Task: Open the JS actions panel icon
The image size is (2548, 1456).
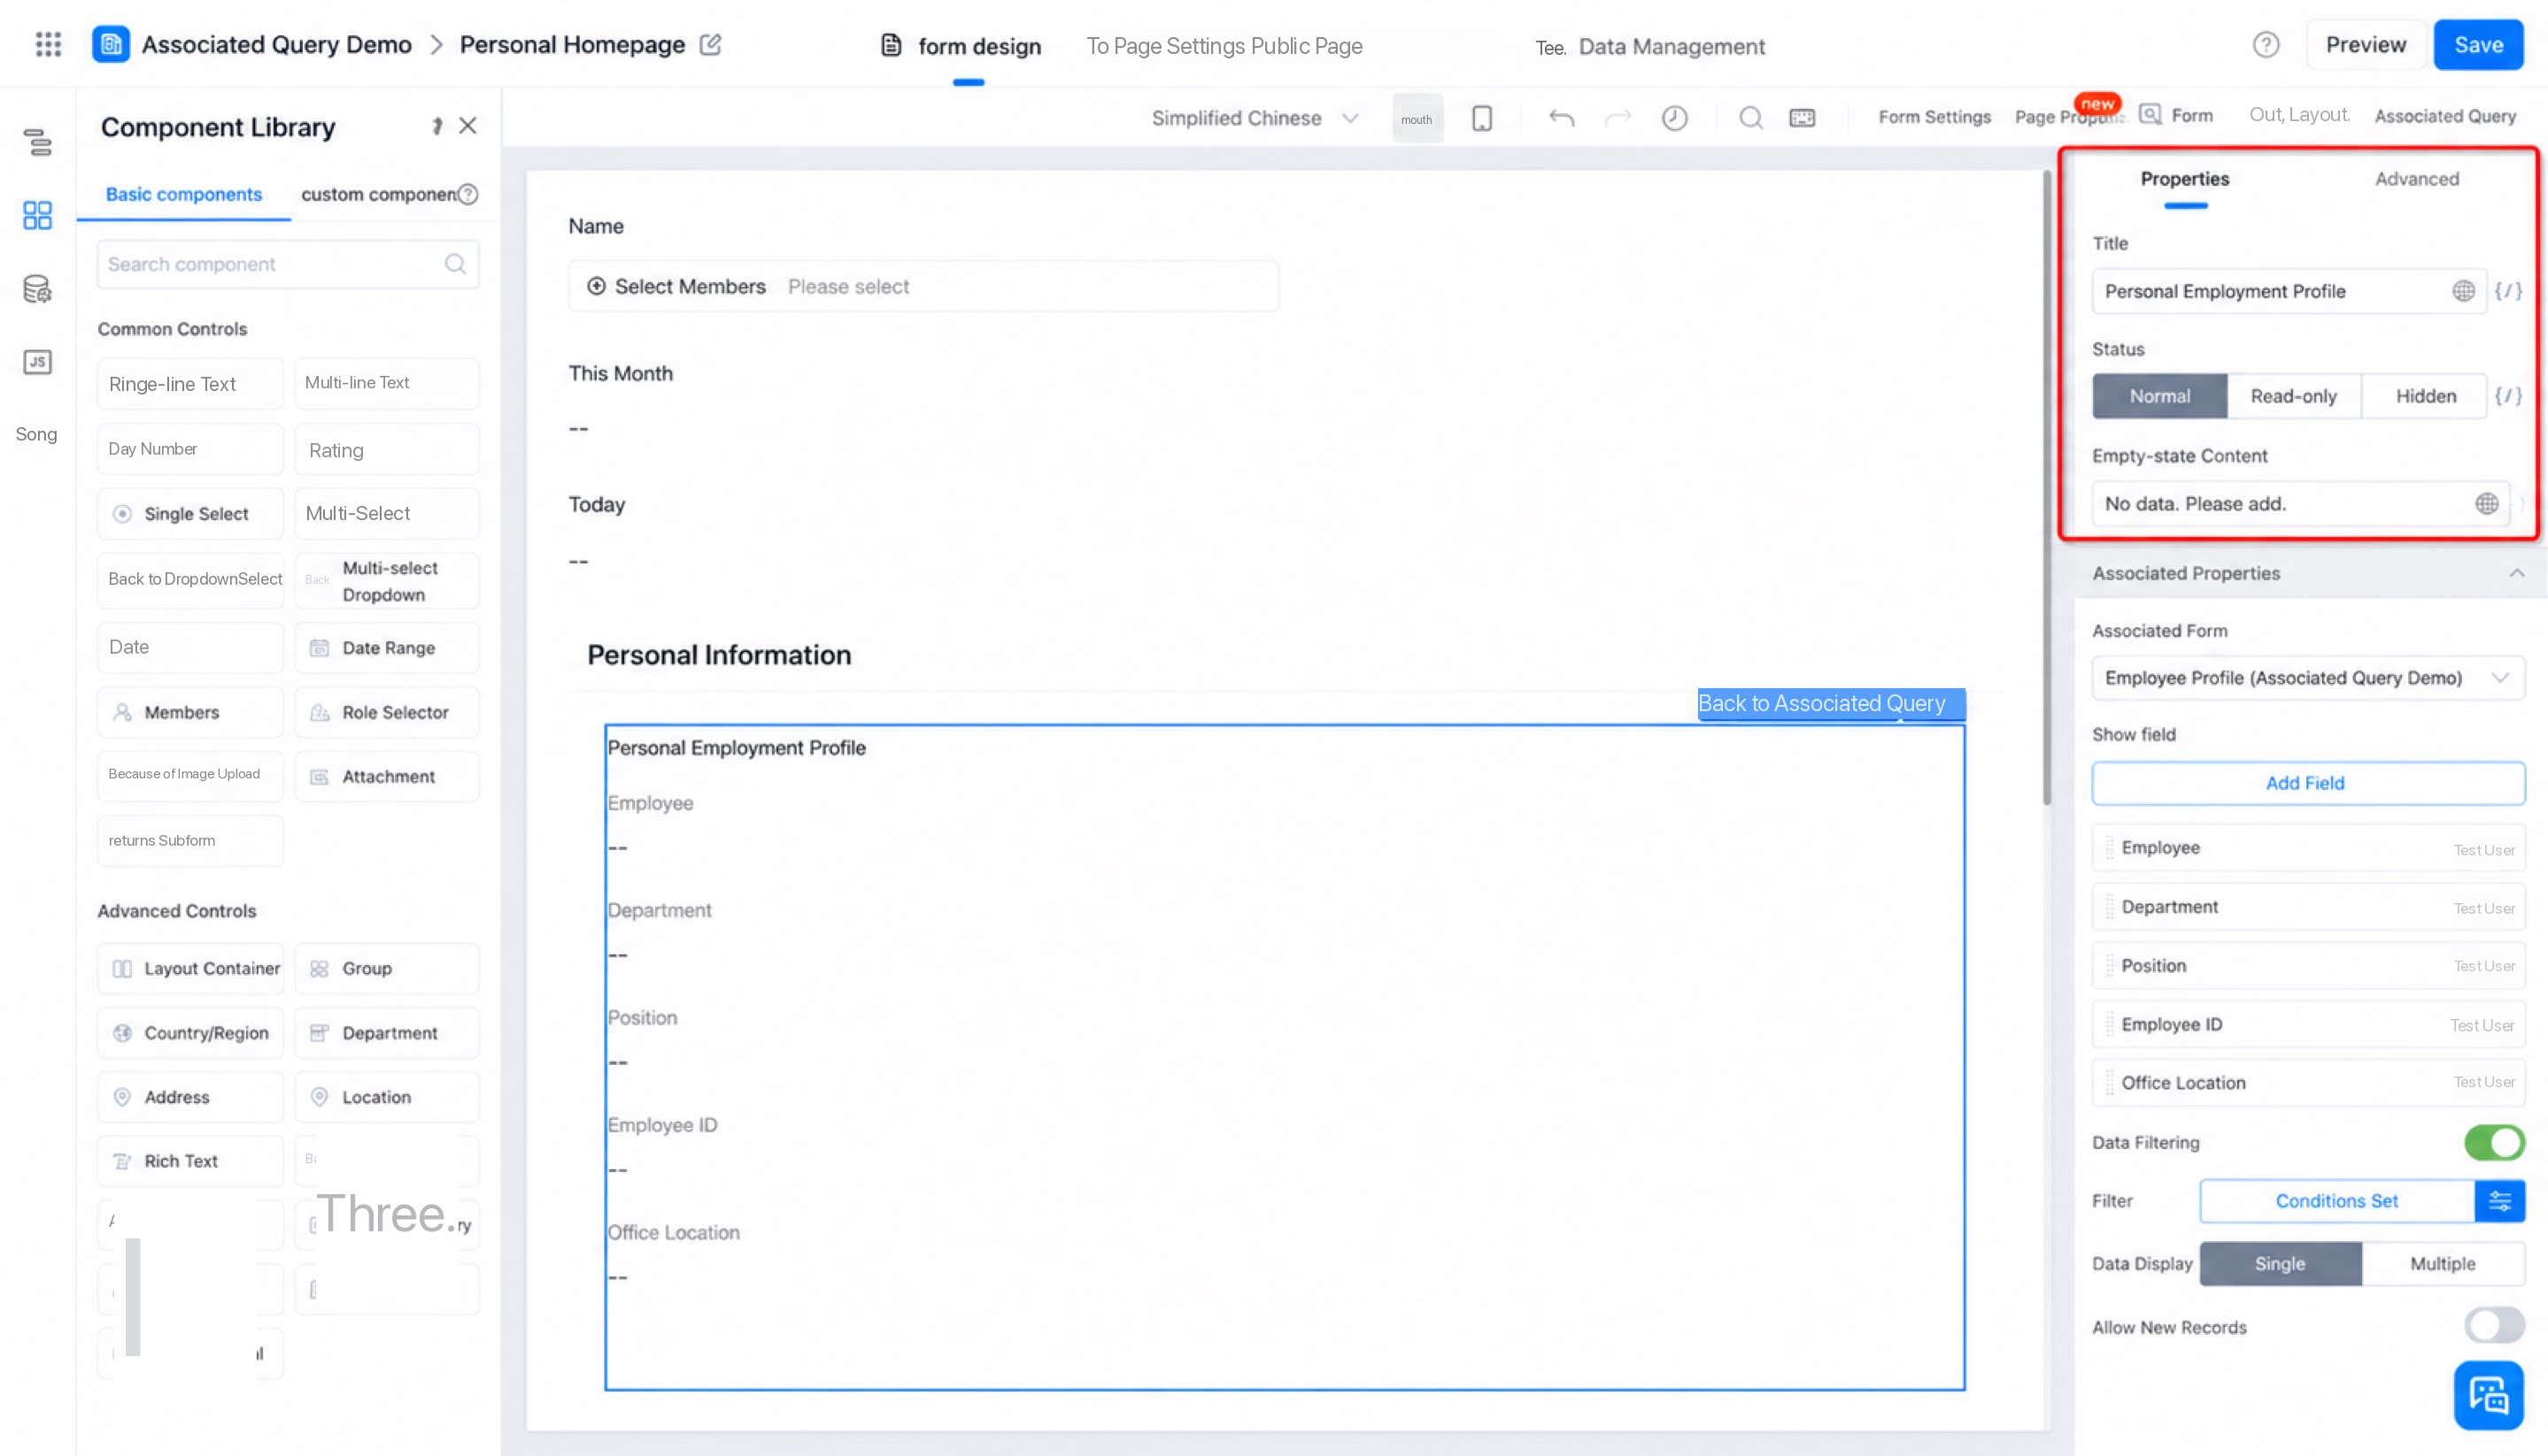Action: (x=37, y=361)
